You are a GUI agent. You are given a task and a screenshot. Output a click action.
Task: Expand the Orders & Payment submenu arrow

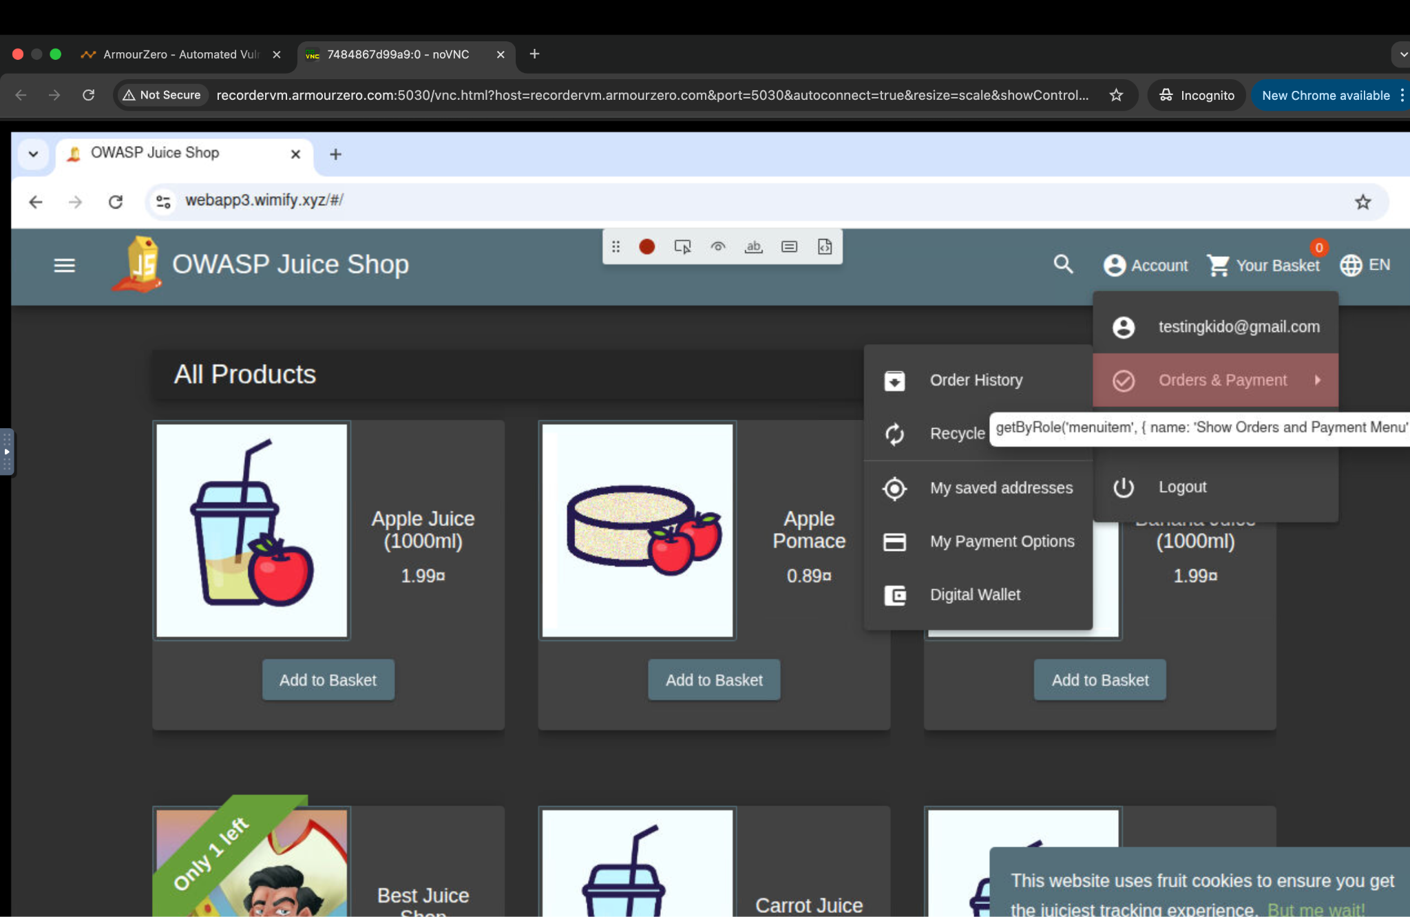point(1317,380)
